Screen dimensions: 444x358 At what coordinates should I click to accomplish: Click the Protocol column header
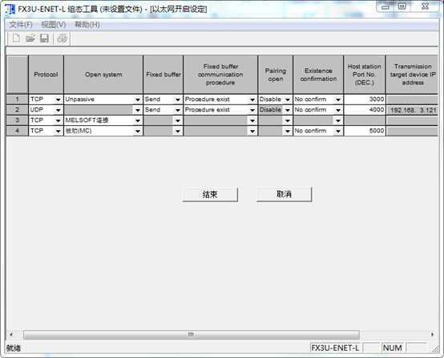coord(46,75)
